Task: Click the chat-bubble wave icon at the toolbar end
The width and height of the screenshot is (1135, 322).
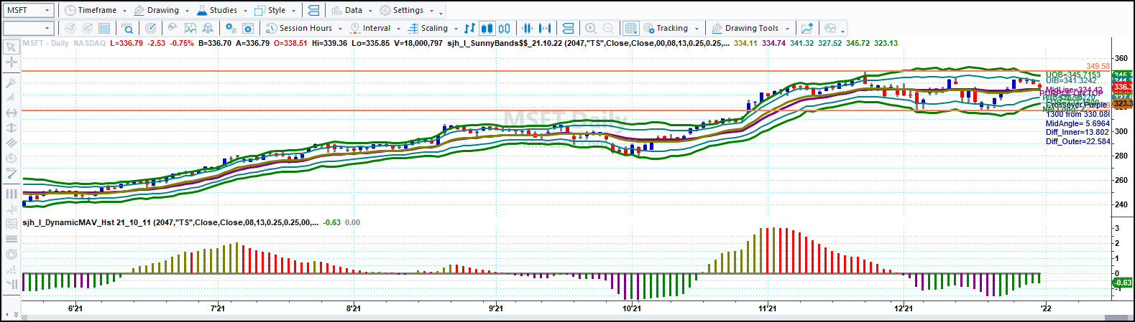Action: (x=830, y=28)
